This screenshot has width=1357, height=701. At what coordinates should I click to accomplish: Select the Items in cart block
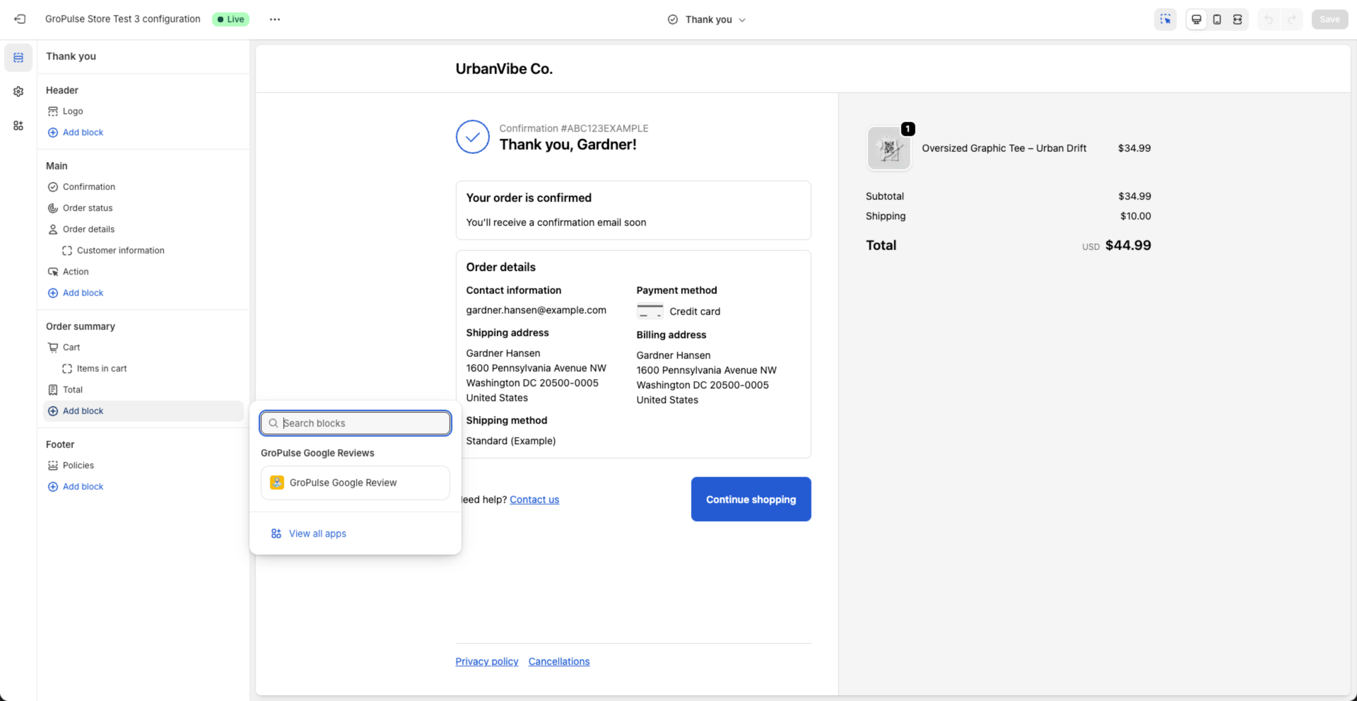pyautogui.click(x=101, y=369)
